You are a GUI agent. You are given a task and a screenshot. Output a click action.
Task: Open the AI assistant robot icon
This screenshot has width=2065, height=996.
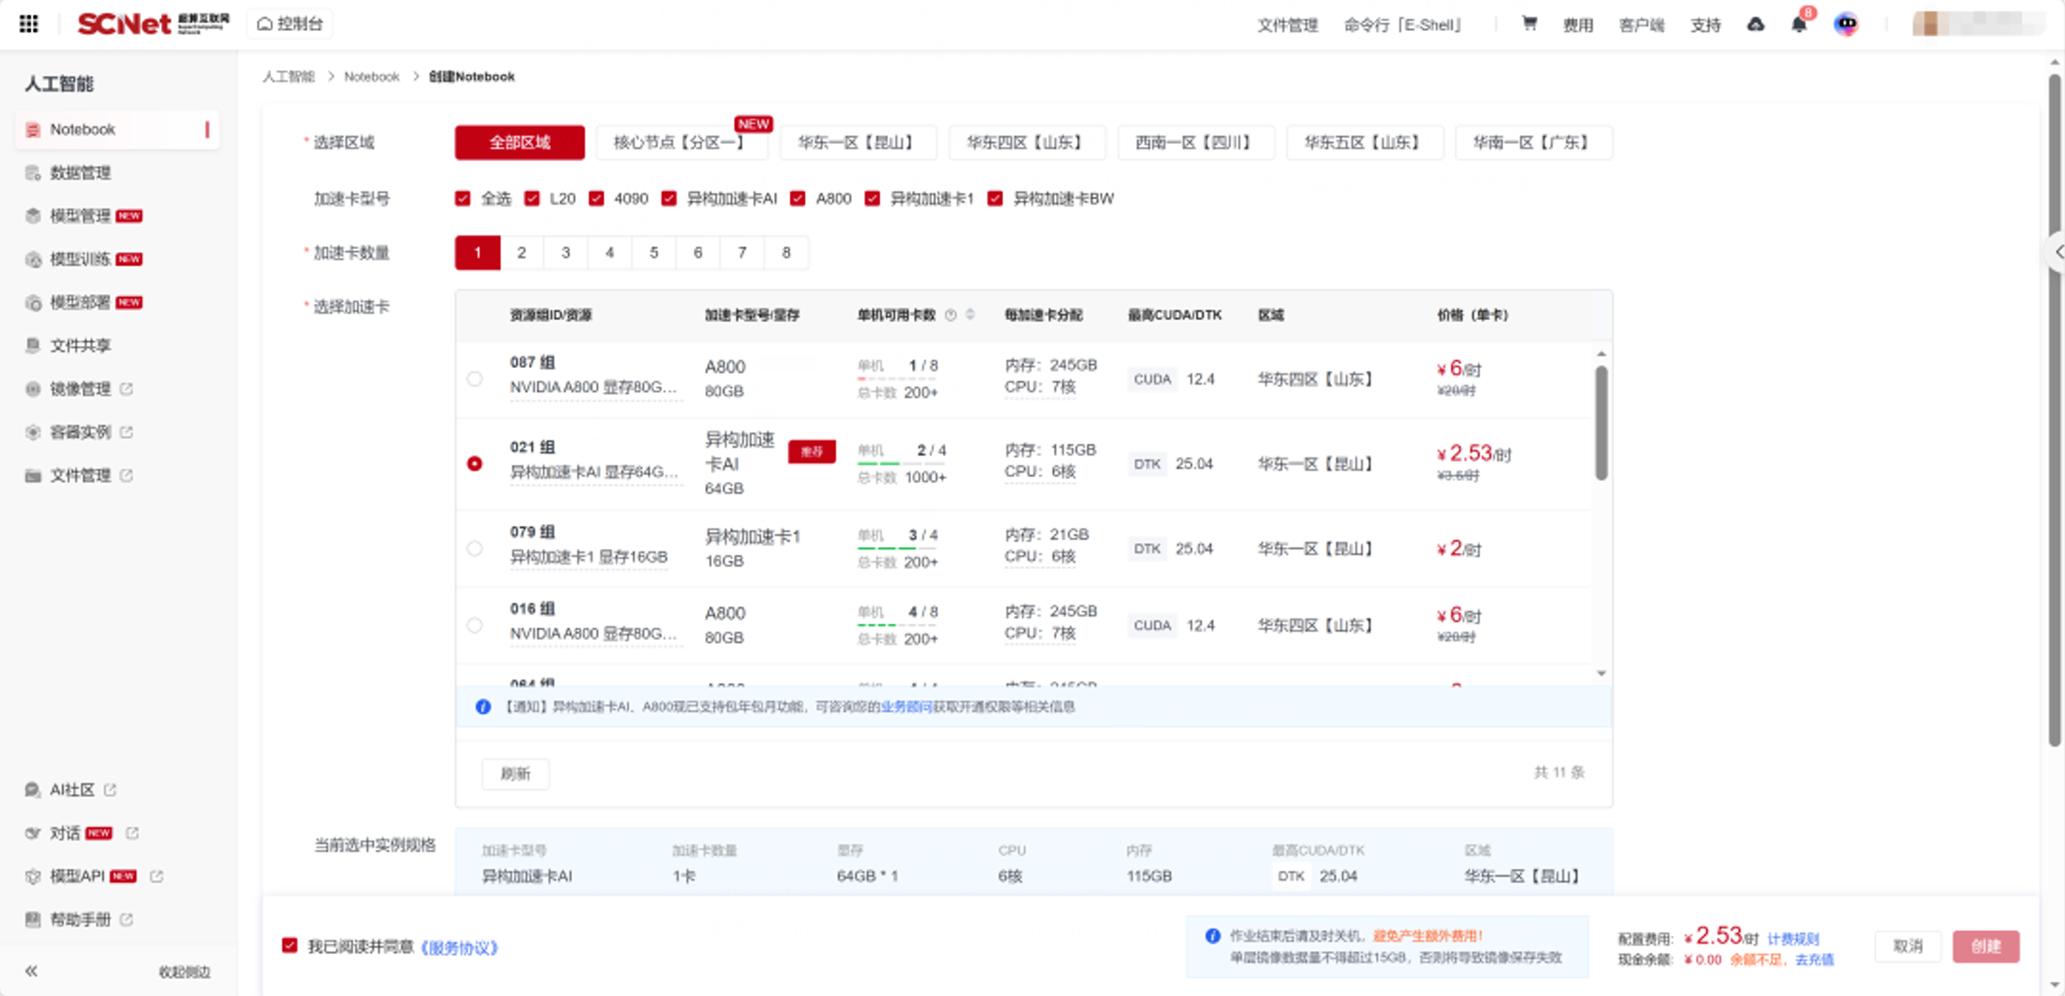pyautogui.click(x=1845, y=25)
